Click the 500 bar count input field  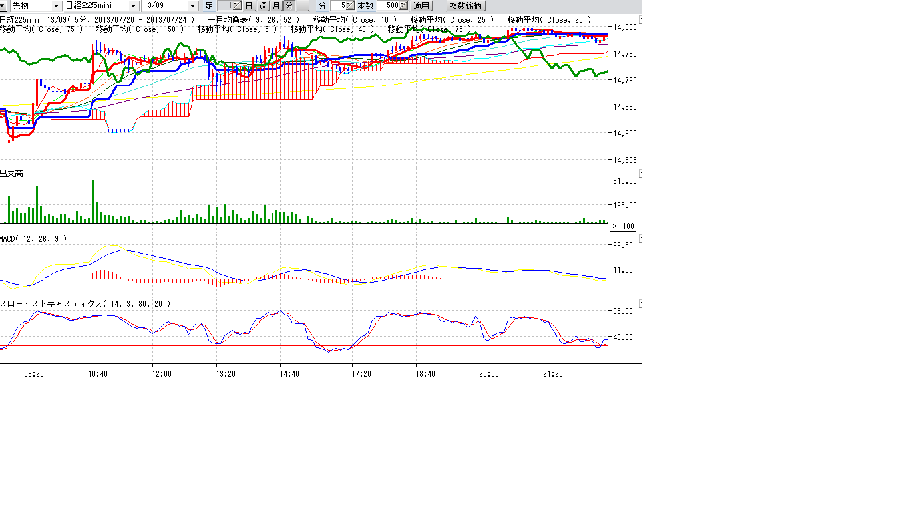point(388,6)
